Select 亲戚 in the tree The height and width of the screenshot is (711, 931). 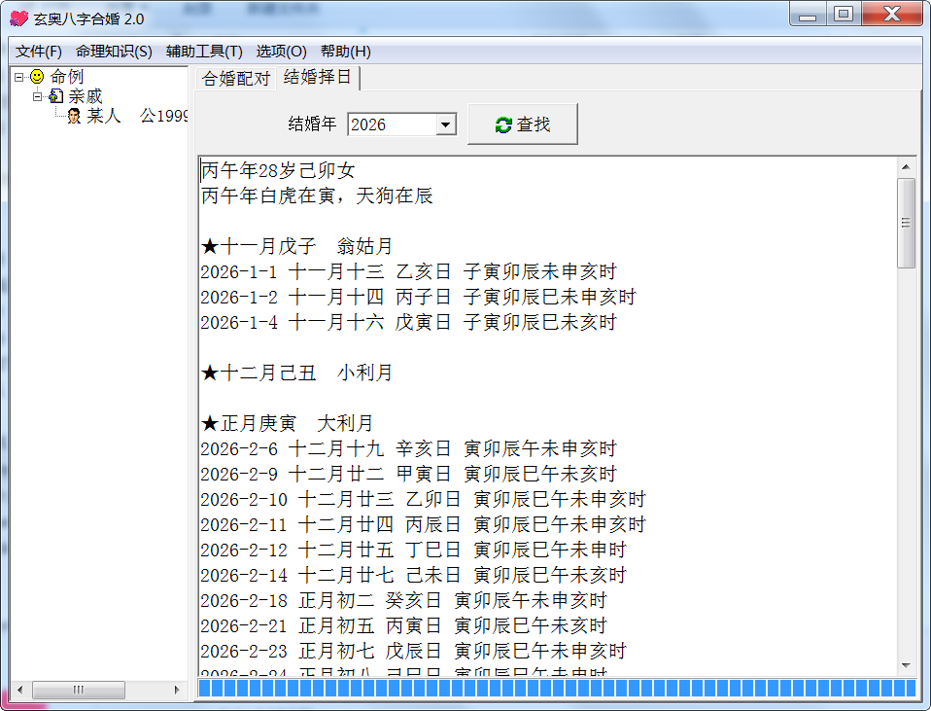tap(85, 96)
